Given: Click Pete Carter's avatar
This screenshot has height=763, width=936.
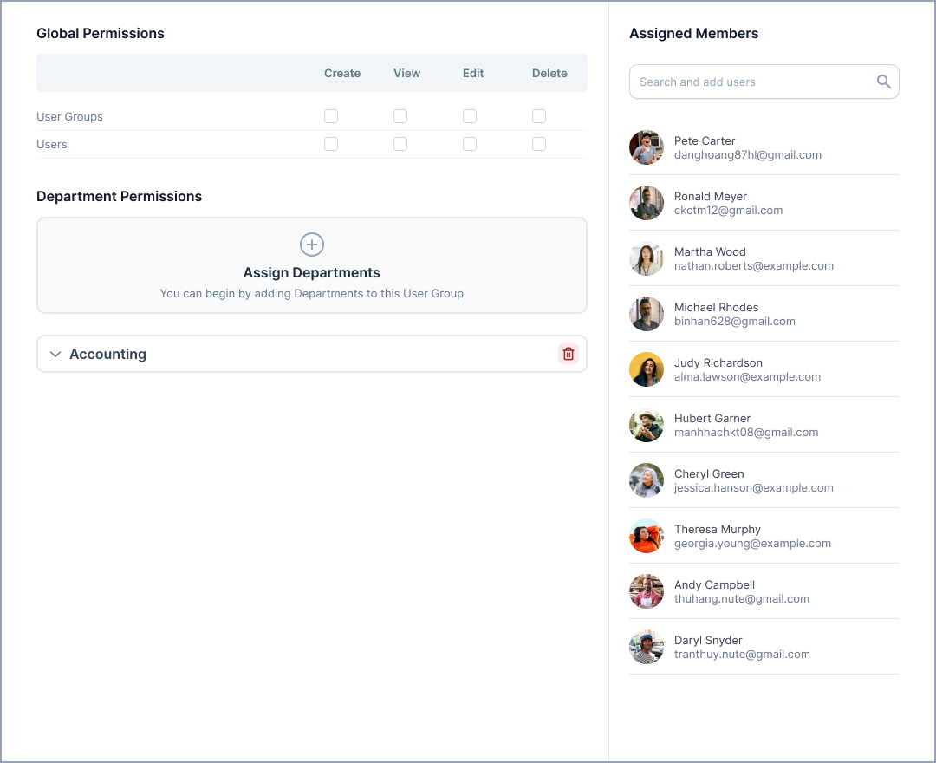Looking at the screenshot, I should 647,147.
